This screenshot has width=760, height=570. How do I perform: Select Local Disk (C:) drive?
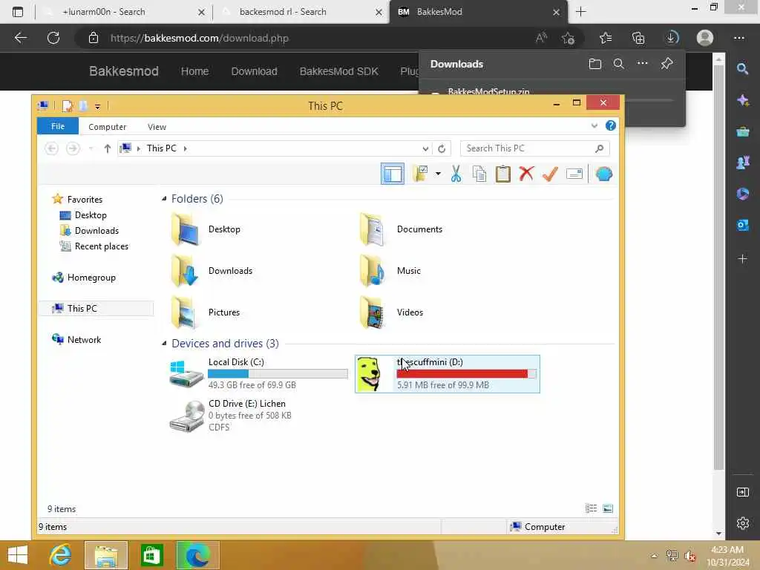coord(259,374)
